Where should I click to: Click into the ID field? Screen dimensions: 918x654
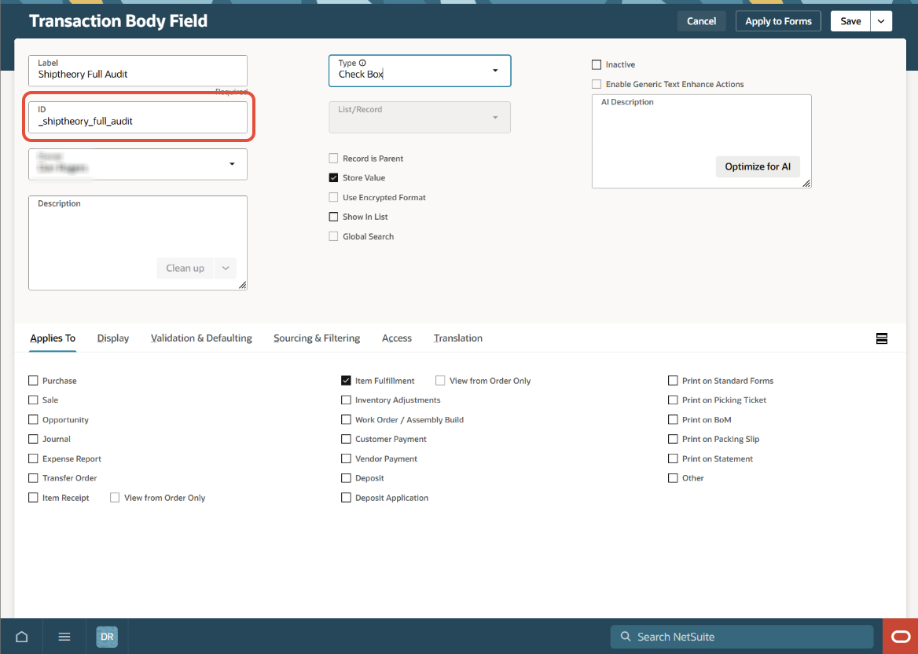tap(138, 118)
